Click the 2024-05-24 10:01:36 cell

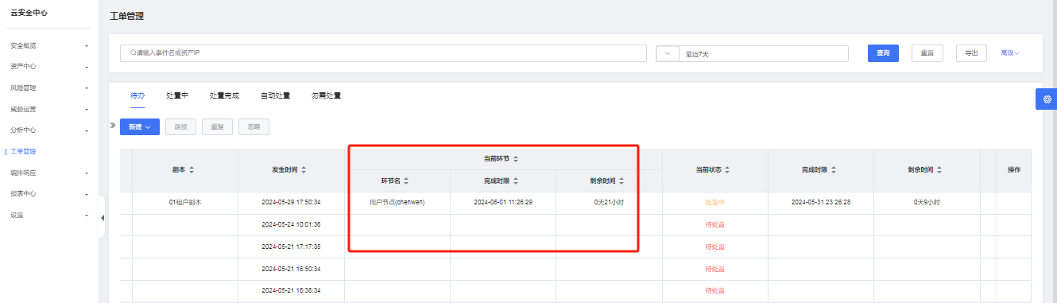(x=291, y=224)
